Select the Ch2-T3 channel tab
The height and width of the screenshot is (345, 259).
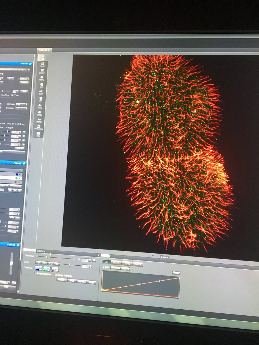(x=138, y=264)
